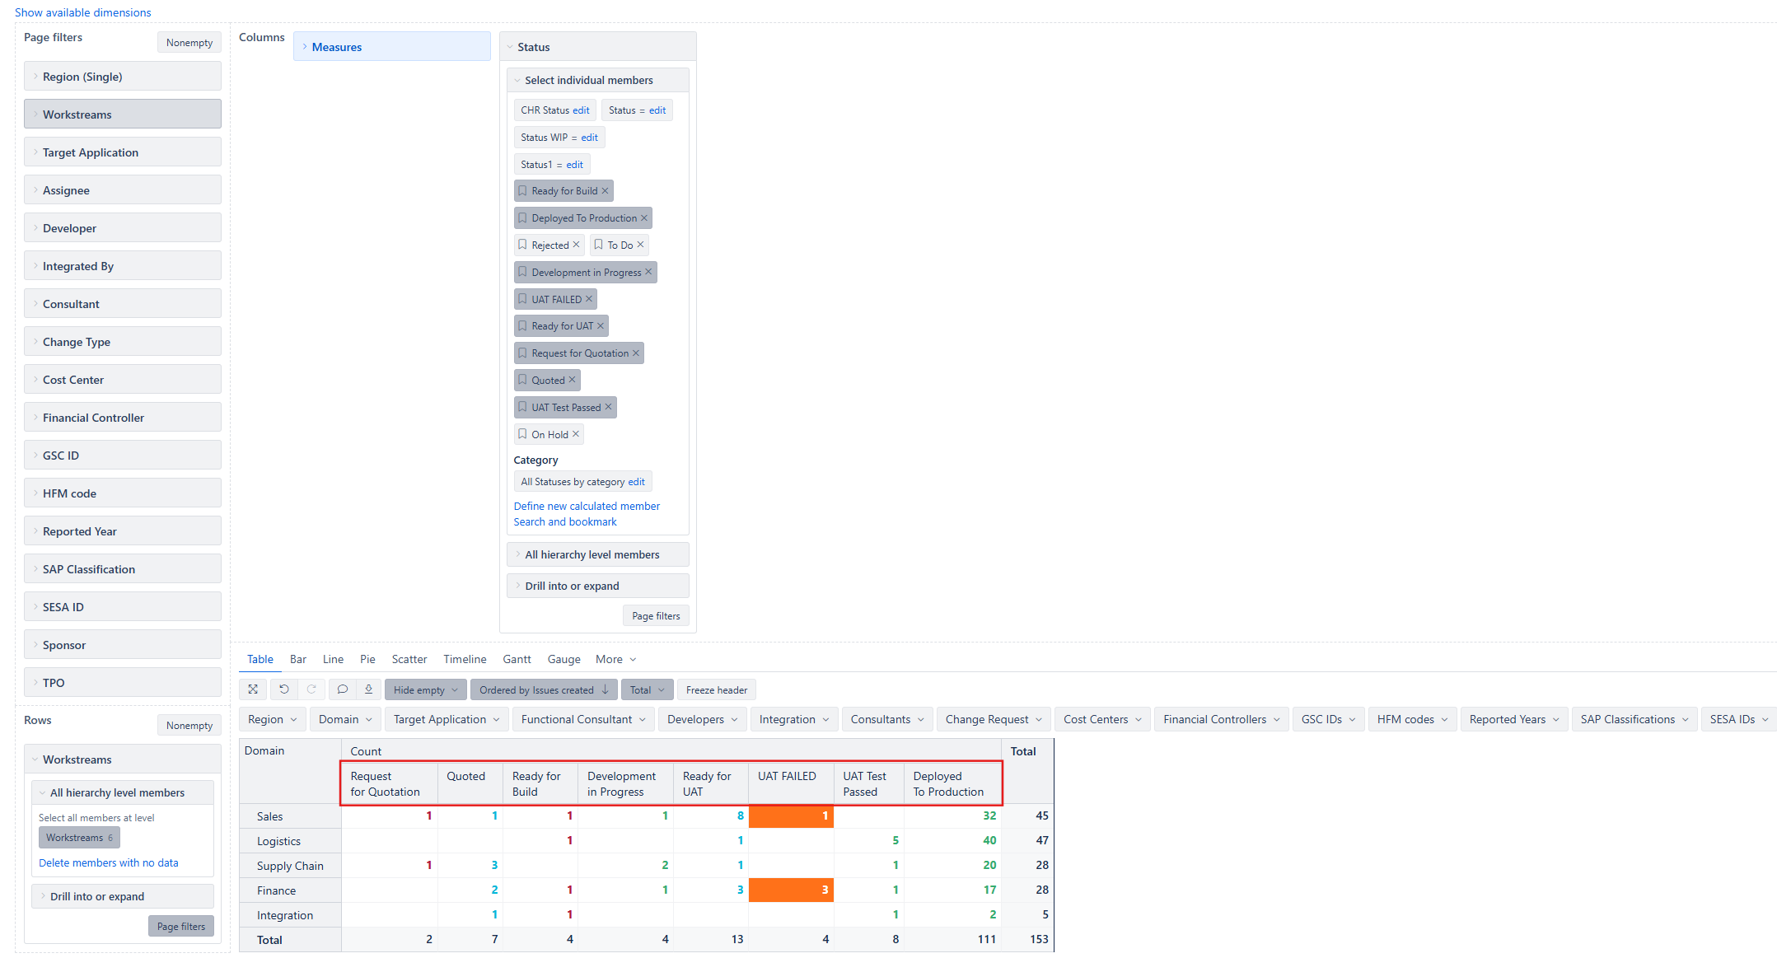Switch to the Gantt chart tab
Screen dimensions: 1777x958
coord(517,659)
